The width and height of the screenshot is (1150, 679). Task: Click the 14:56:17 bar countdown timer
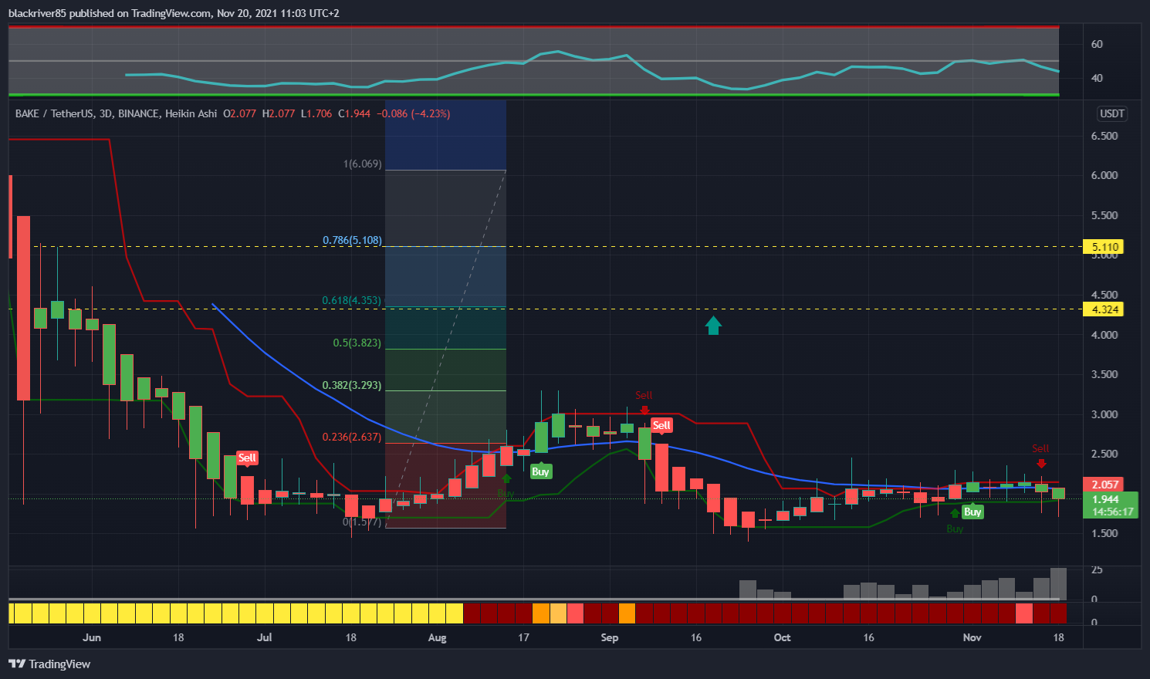pos(1111,512)
